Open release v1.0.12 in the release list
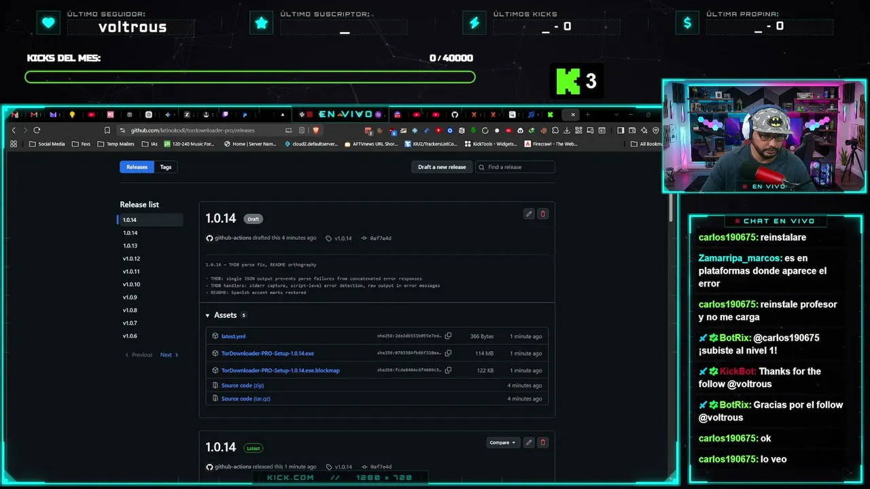870x489 pixels. [131, 259]
